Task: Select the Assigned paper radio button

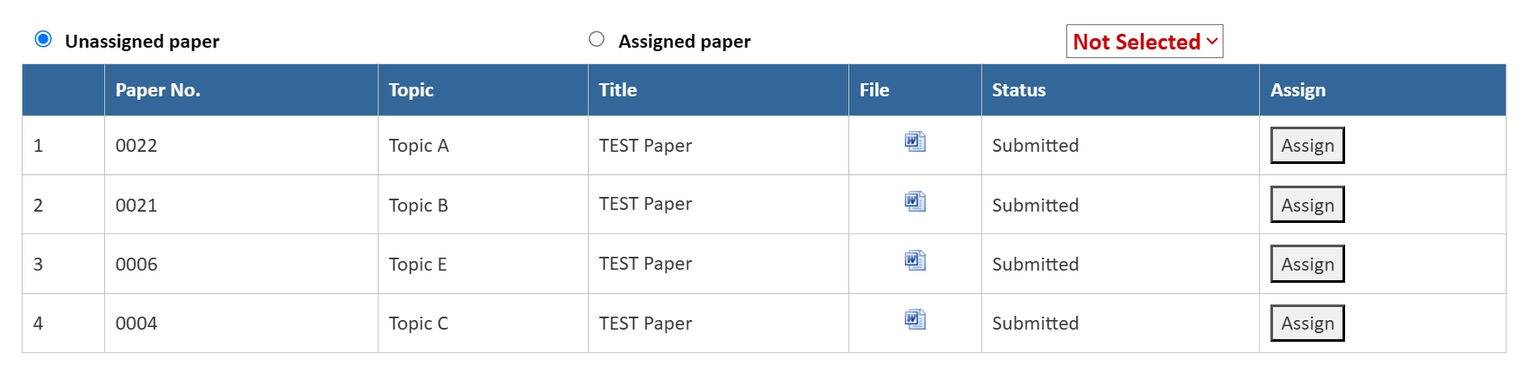Action: 597,39
